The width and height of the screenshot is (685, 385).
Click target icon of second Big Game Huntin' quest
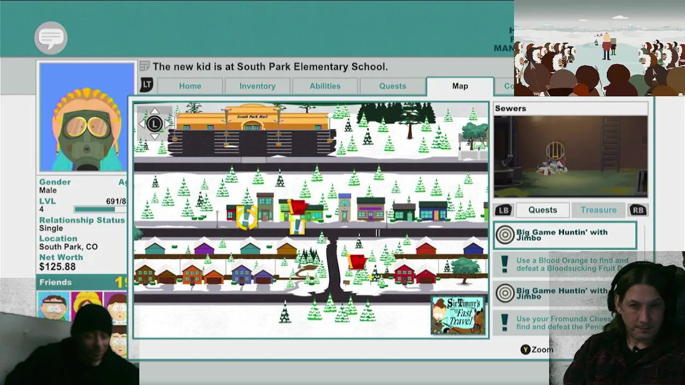505,293
